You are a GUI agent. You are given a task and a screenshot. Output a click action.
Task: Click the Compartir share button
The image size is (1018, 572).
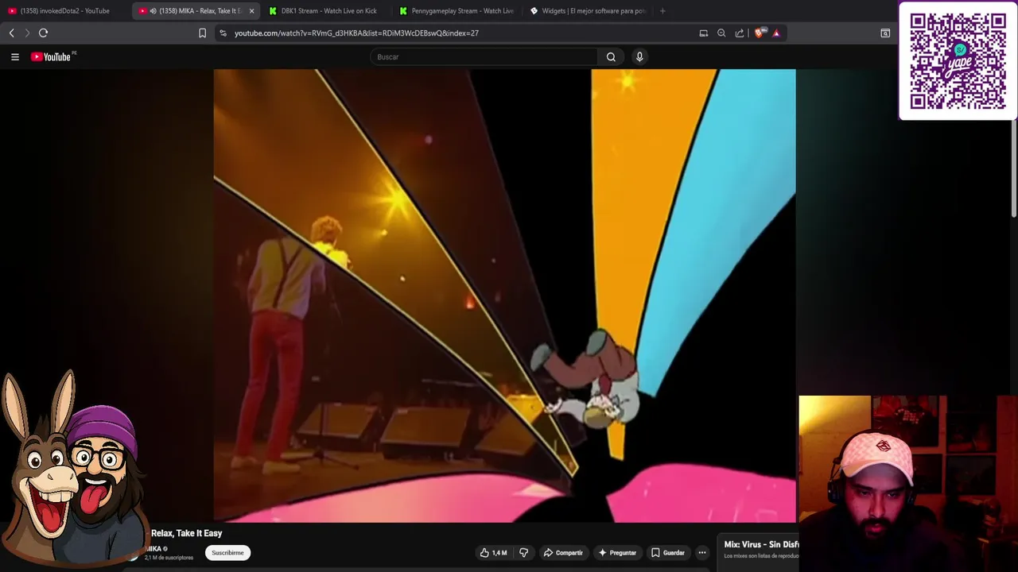click(x=562, y=553)
